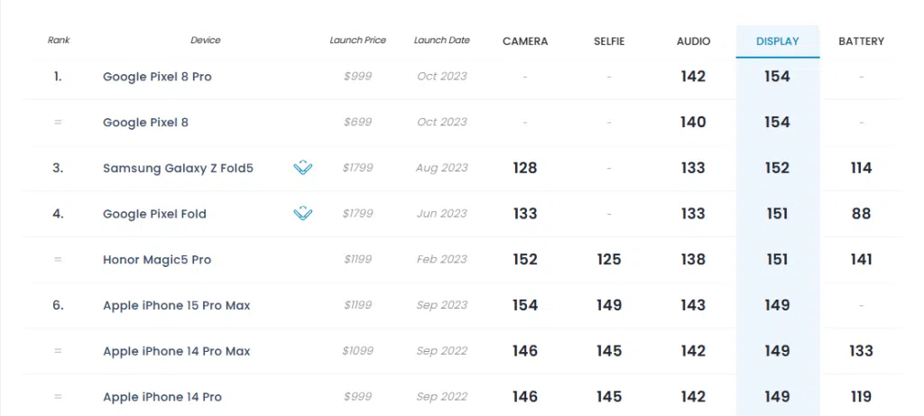Click Honor Magic5 Pro camera score 152
The width and height of the screenshot is (924, 416).
524,260
